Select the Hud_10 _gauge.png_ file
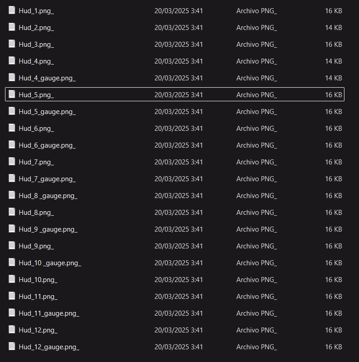The height and width of the screenshot is (362, 359). click(x=50, y=263)
